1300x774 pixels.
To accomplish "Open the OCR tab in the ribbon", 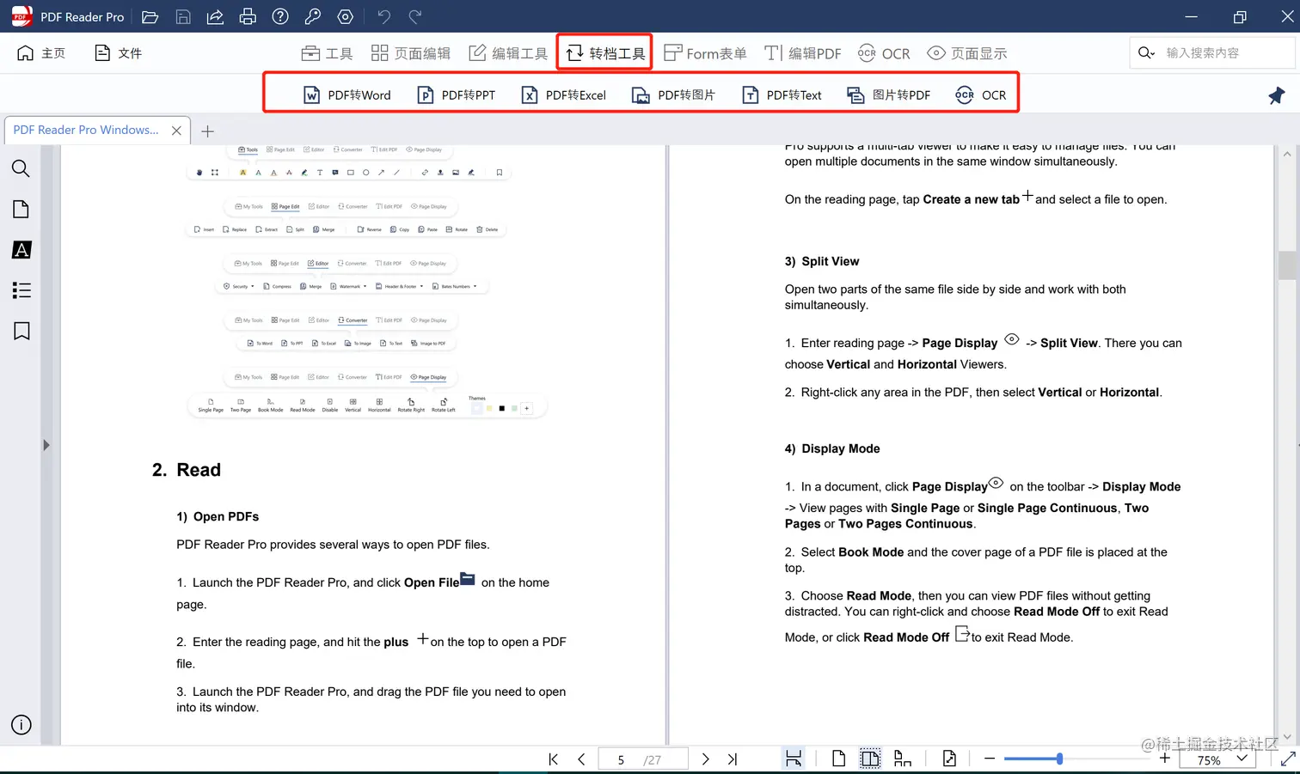I will pos(884,53).
